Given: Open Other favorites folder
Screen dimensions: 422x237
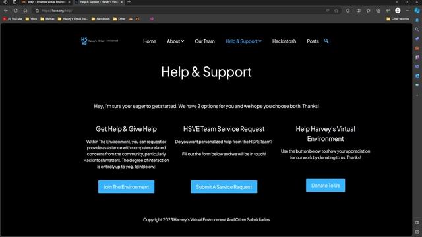Looking at the screenshot, I should pyautogui.click(x=398, y=19).
